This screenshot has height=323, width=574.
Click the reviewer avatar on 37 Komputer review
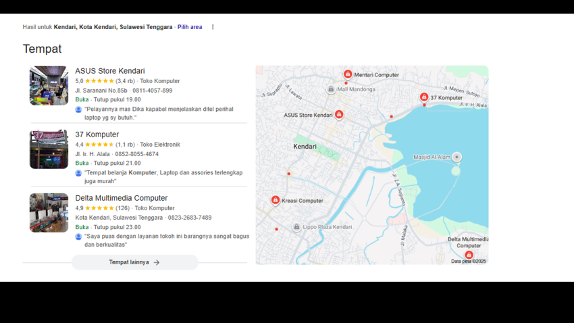click(78, 173)
